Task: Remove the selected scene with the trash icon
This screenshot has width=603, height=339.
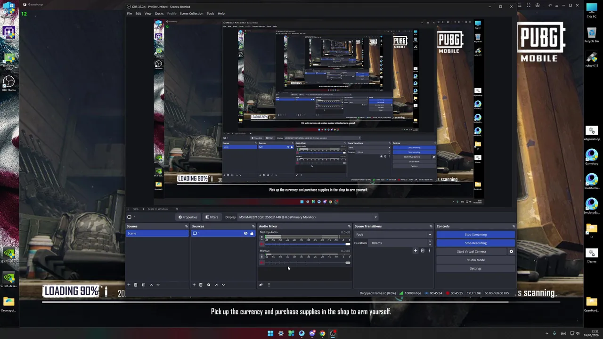Action: coord(135,285)
